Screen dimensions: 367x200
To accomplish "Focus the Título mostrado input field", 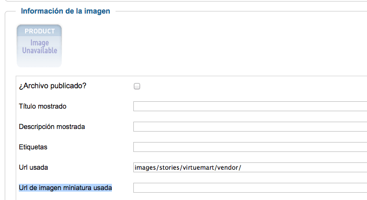I will [x=250, y=106].
